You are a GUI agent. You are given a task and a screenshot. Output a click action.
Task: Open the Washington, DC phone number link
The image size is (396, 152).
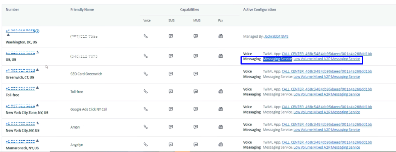click(20, 31)
